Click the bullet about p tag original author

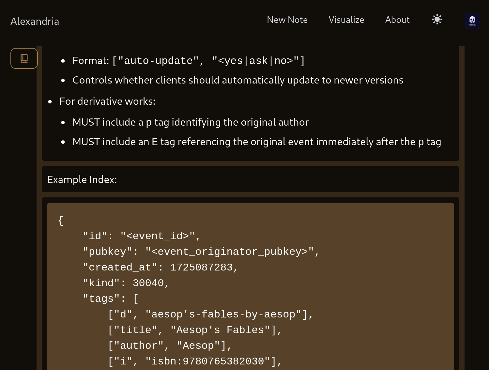coord(190,122)
